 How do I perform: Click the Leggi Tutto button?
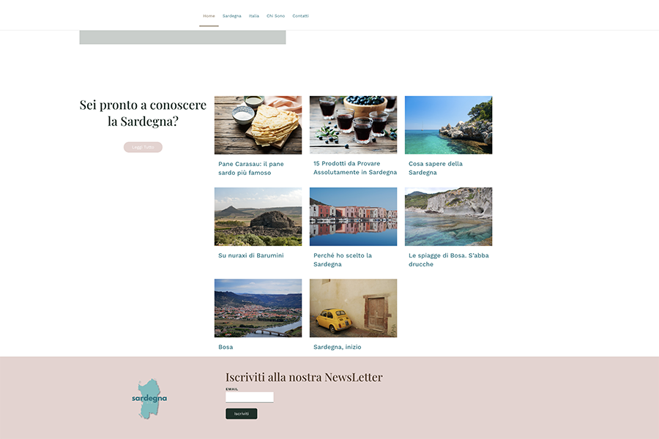pos(143,147)
